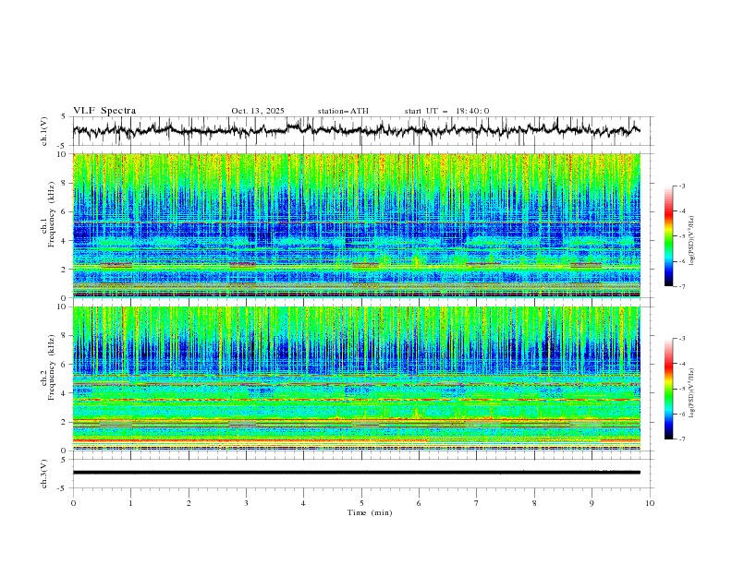
Task: Click the ch.3 flat voltage trace
Action: pos(357,473)
